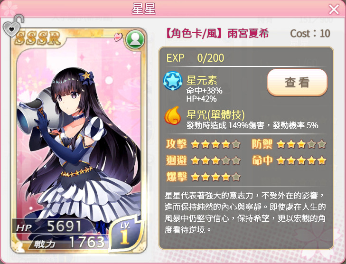Select the 命中 five-star rating row
346x264 pixels.
click(x=289, y=160)
